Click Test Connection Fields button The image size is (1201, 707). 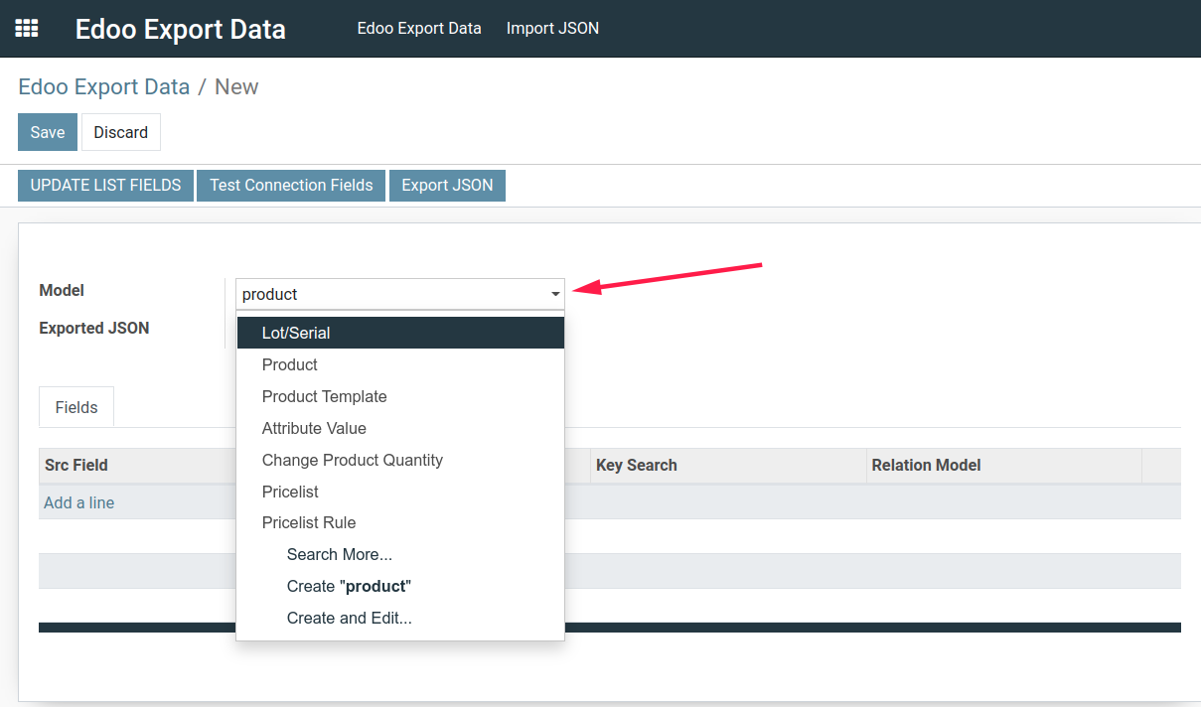[291, 185]
